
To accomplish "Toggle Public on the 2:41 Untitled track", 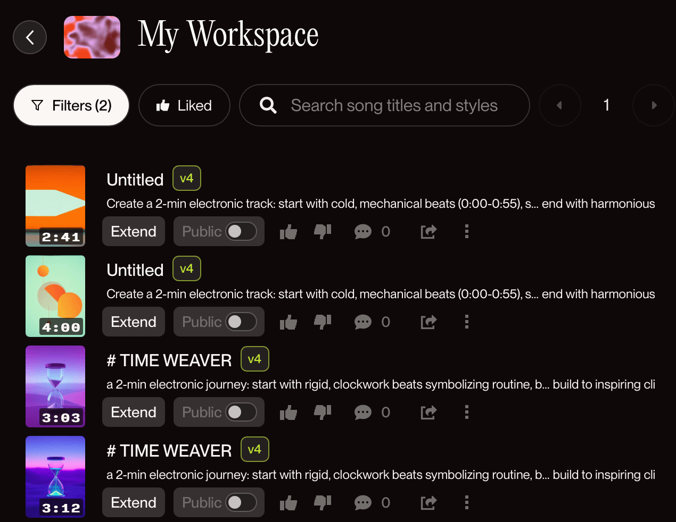I will click(x=241, y=231).
